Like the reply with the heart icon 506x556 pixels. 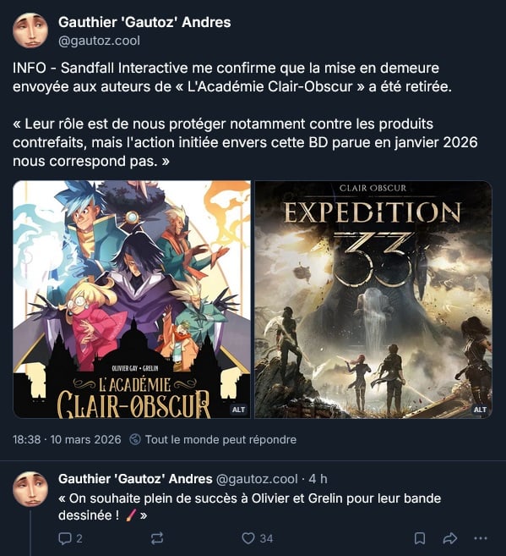[x=248, y=538]
